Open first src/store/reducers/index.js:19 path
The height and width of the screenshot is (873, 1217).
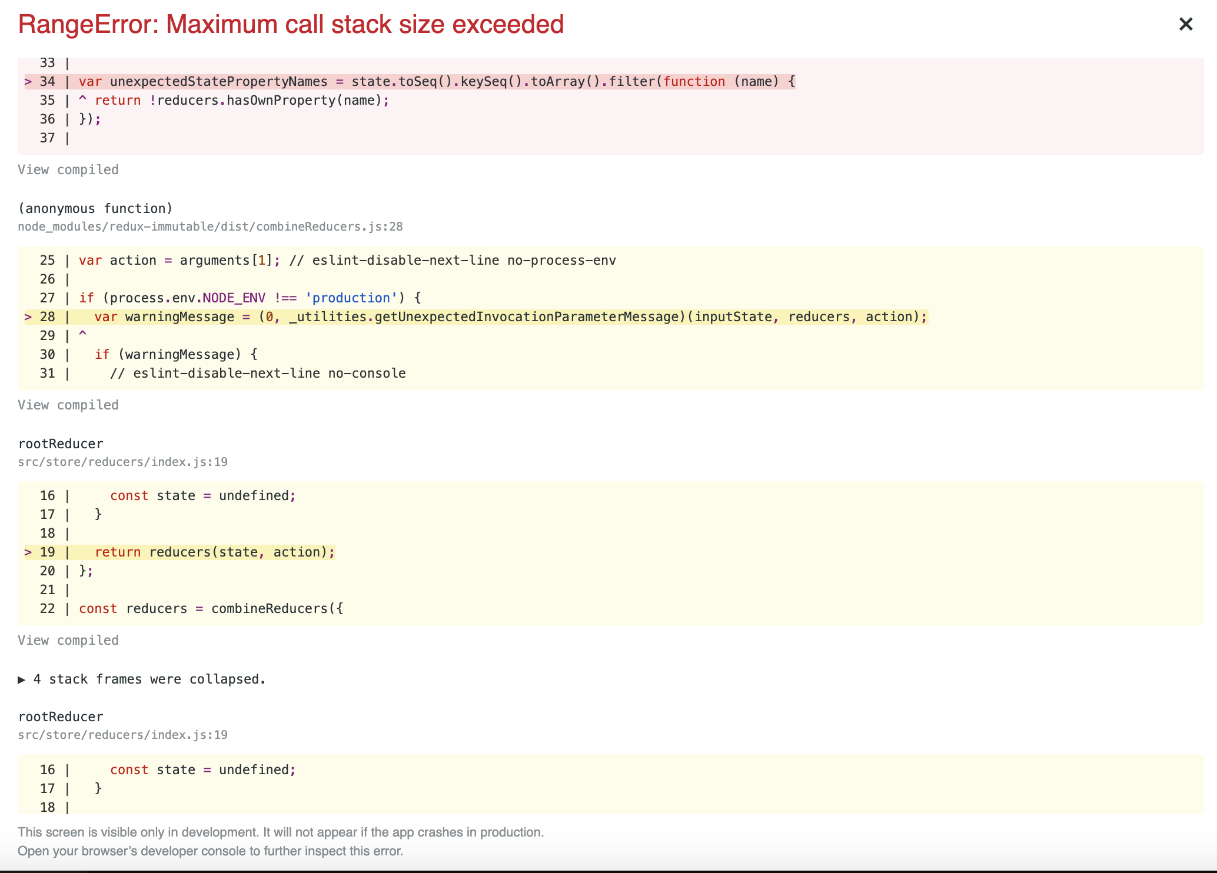[122, 462]
